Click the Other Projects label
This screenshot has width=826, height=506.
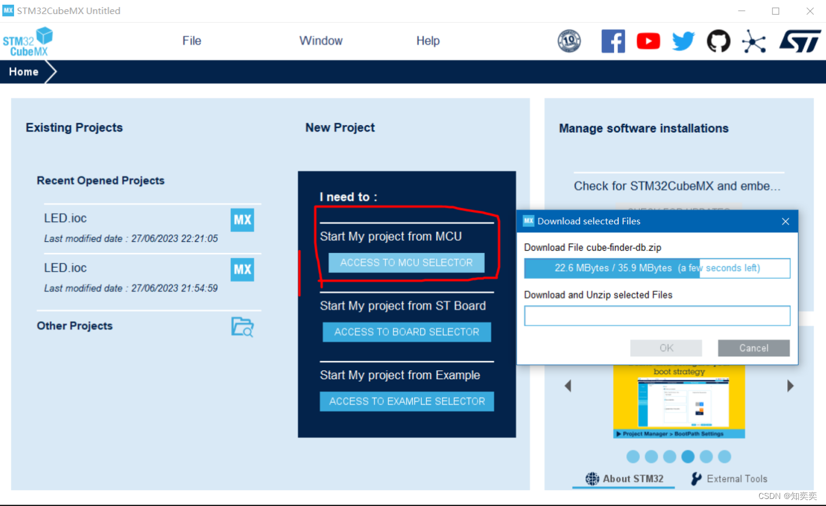point(75,326)
